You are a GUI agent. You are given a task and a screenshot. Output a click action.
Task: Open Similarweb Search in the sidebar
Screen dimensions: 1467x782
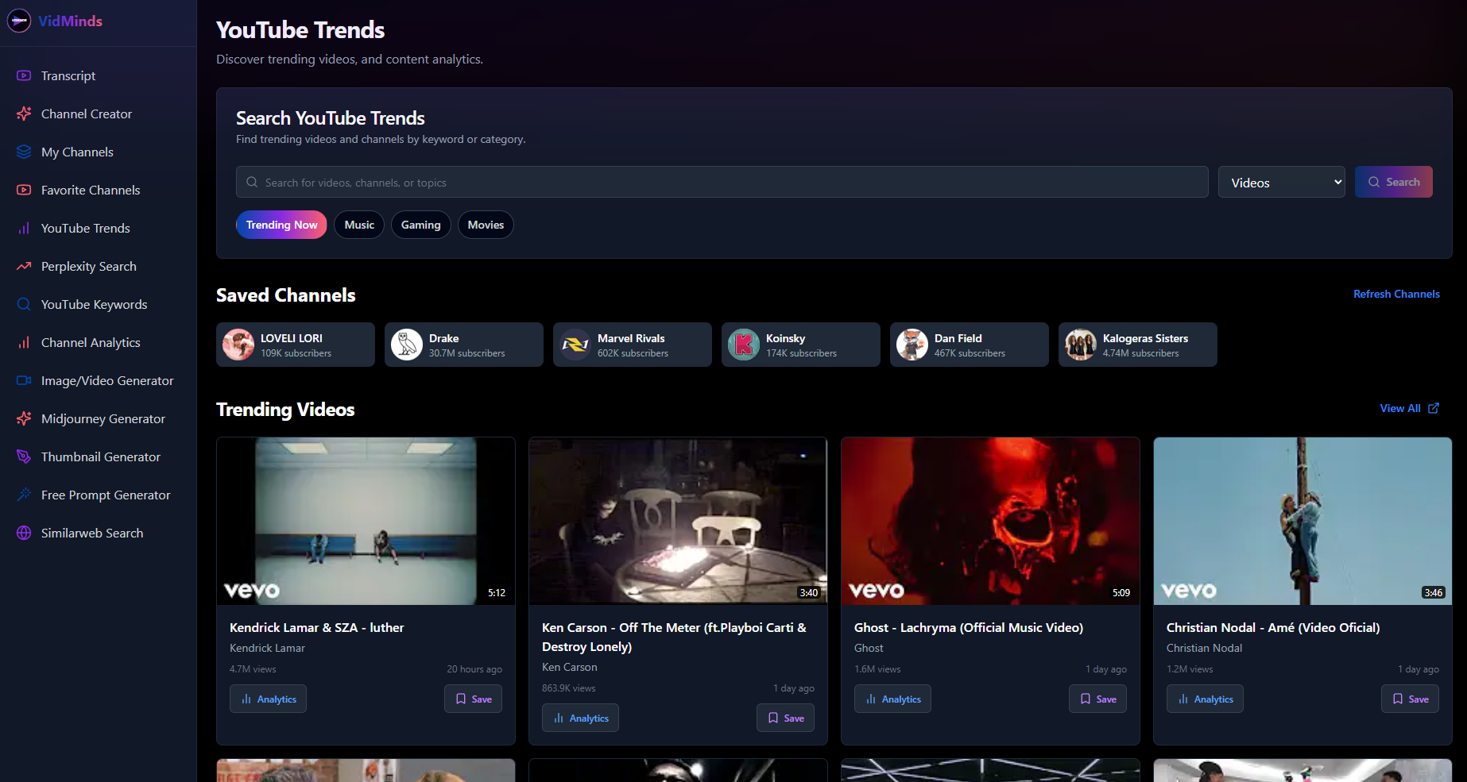coord(99,533)
